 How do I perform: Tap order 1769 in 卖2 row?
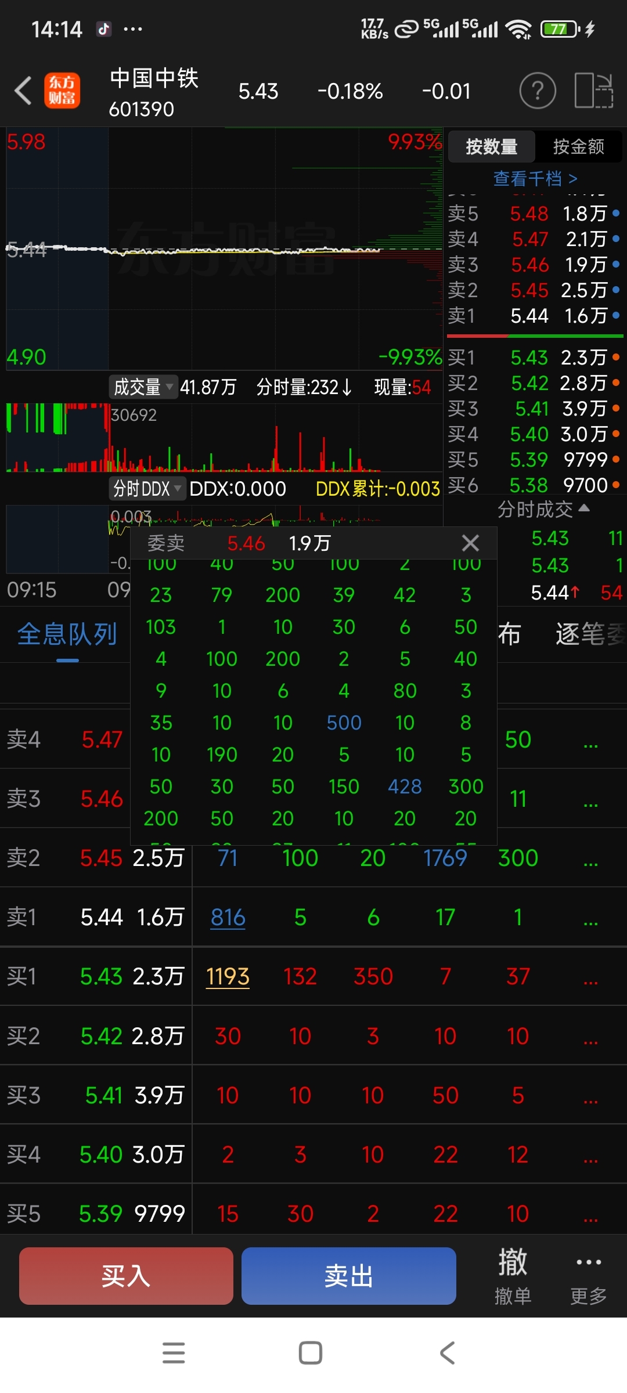[x=445, y=858]
